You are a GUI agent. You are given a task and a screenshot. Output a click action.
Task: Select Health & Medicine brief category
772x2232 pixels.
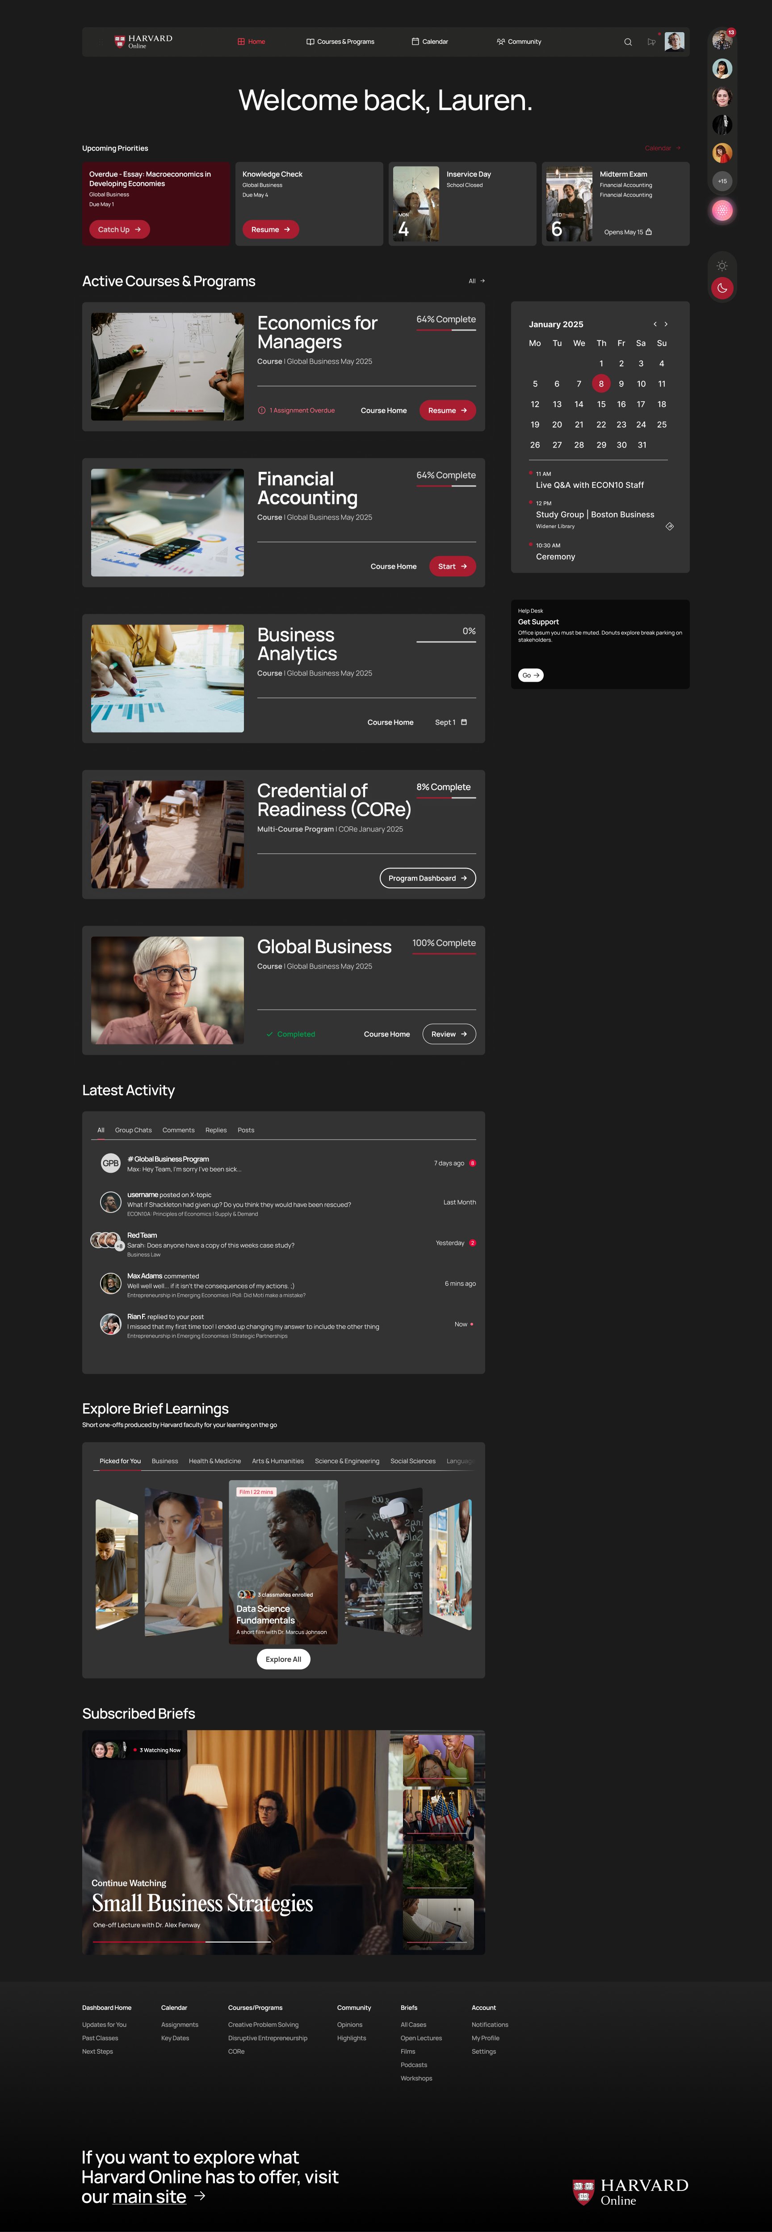pos(215,1461)
